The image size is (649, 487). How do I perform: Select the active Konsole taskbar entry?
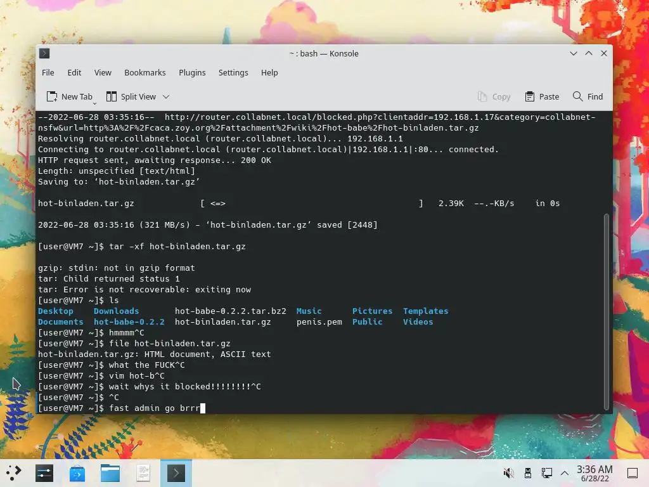click(176, 473)
